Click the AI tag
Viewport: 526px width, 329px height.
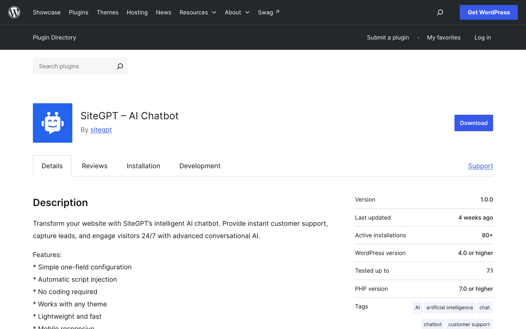click(418, 308)
